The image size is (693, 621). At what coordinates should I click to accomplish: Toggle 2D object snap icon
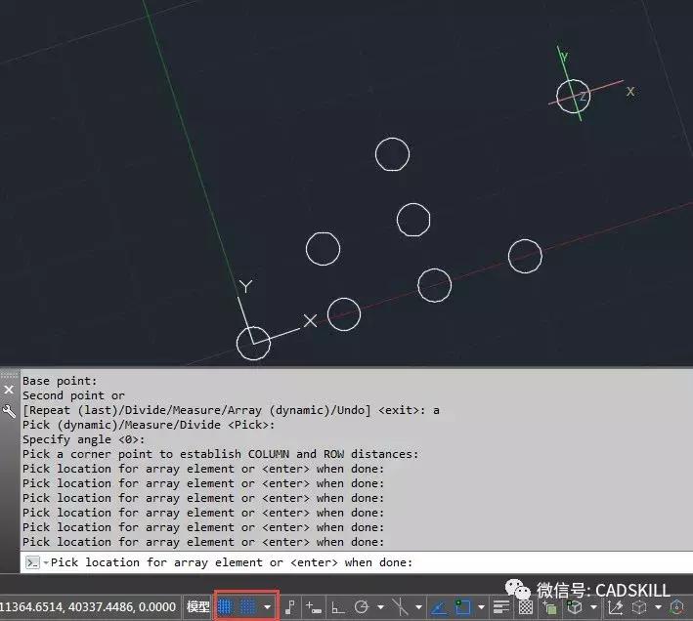click(x=463, y=606)
